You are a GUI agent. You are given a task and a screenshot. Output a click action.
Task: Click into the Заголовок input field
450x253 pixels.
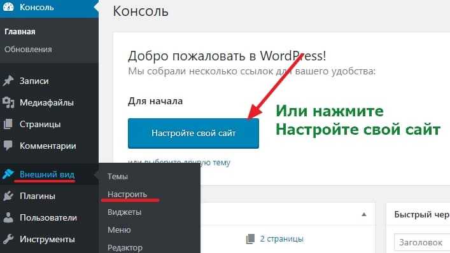coord(422,242)
